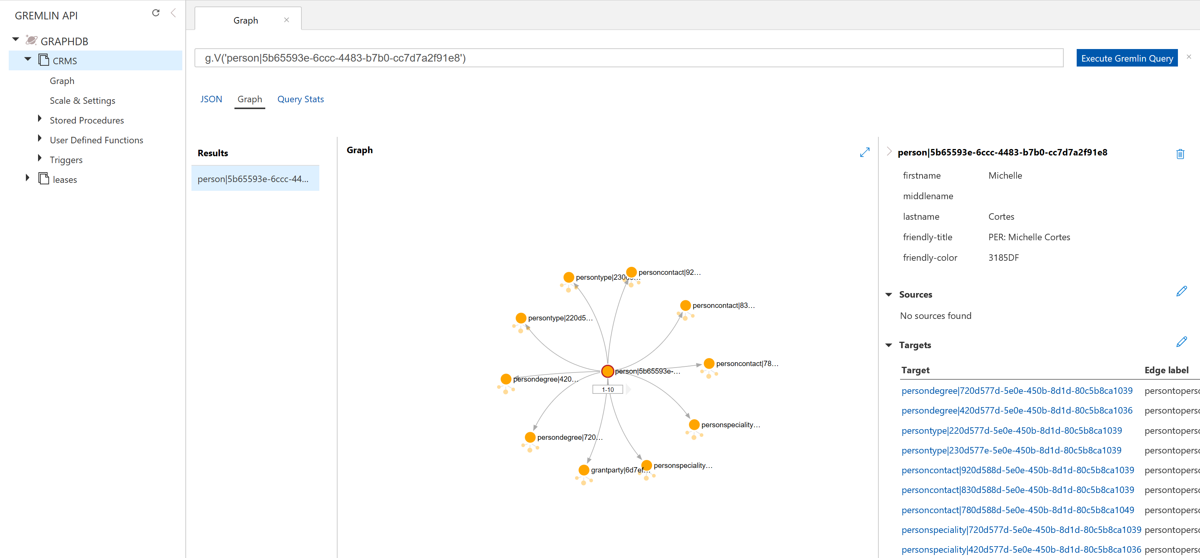
Task: Delete the selected person vertex using trash icon
Action: [1181, 154]
